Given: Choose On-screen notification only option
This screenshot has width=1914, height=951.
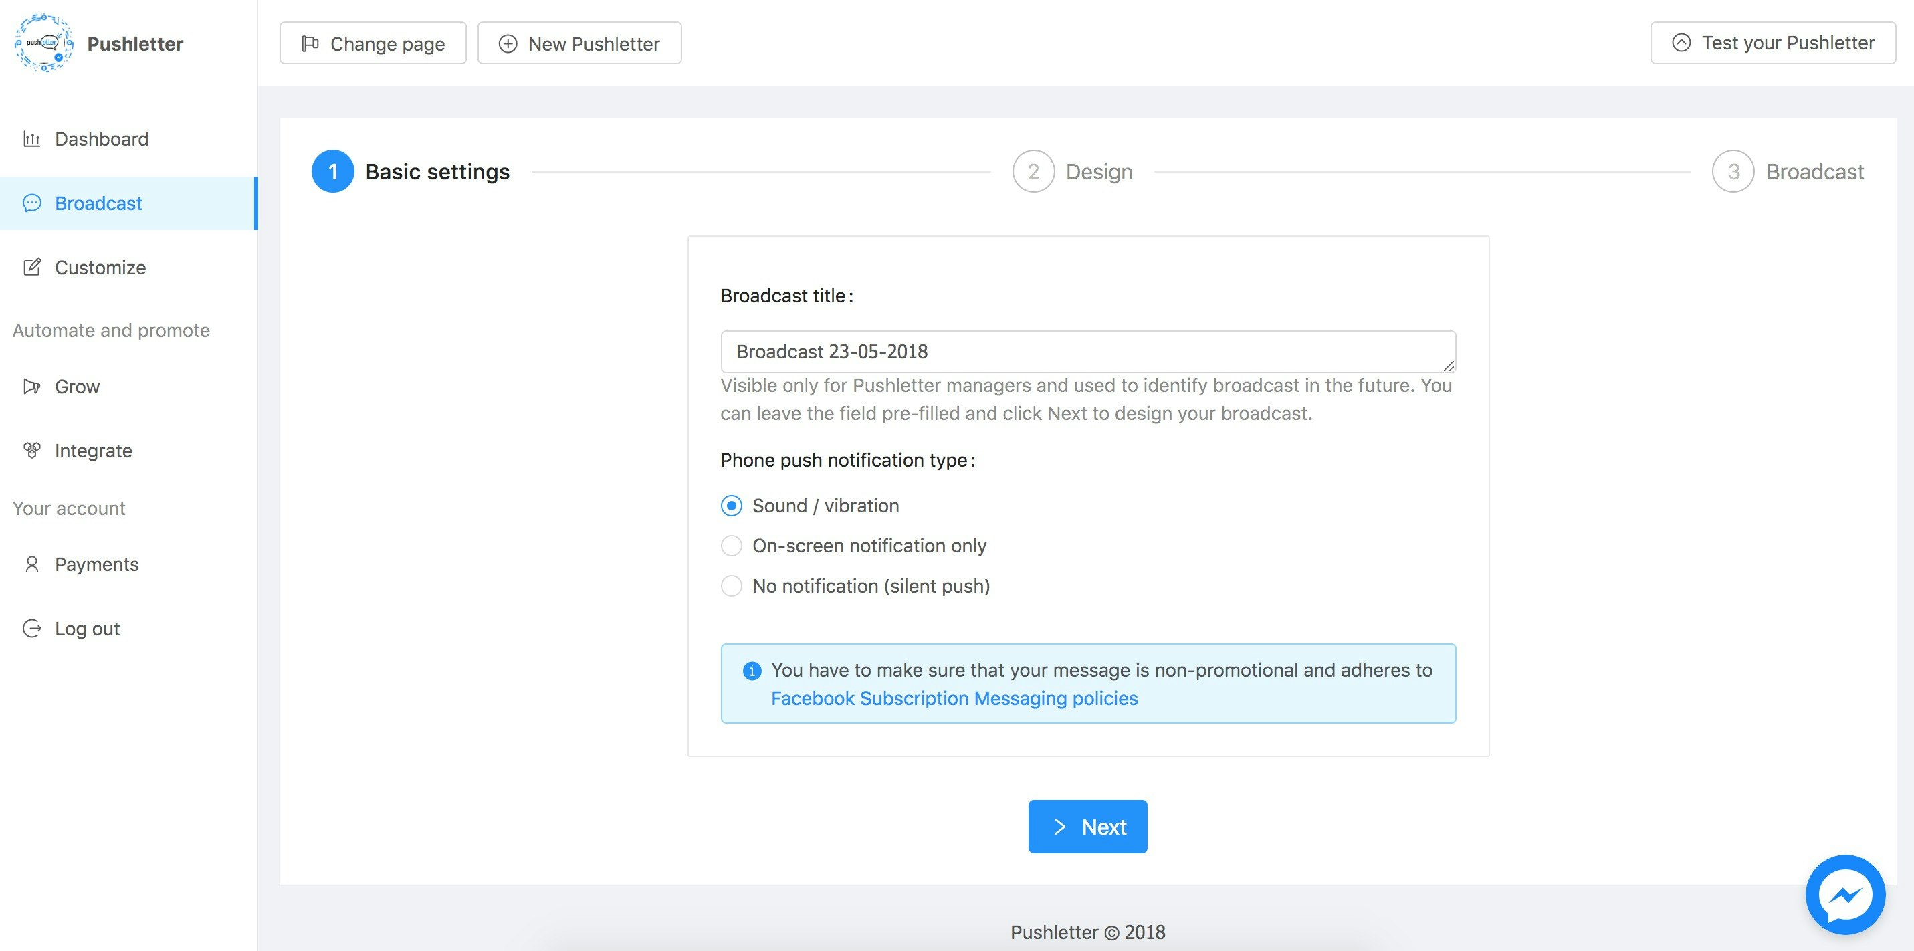Looking at the screenshot, I should coord(731,546).
